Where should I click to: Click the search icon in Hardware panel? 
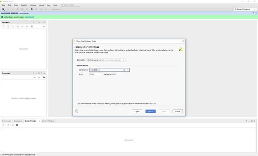tap(3, 26)
